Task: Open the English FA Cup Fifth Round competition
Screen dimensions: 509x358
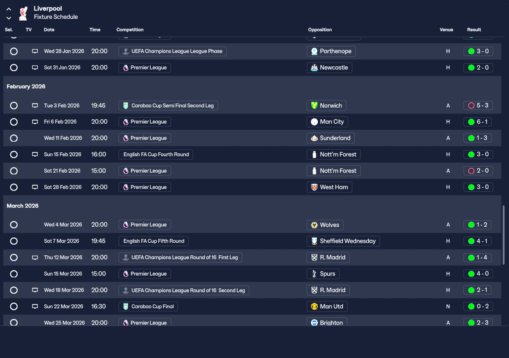Action: [153, 241]
